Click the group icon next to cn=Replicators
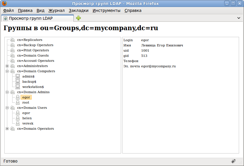 click(12, 40)
